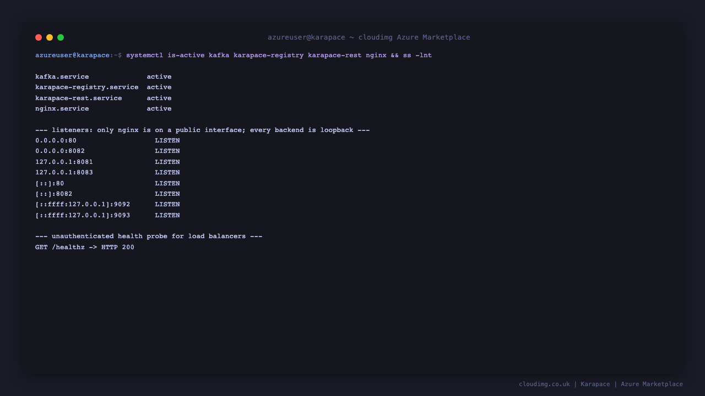Screen dimensions: 705x396
Task: Click the active status of kafka.service
Action: point(159,77)
